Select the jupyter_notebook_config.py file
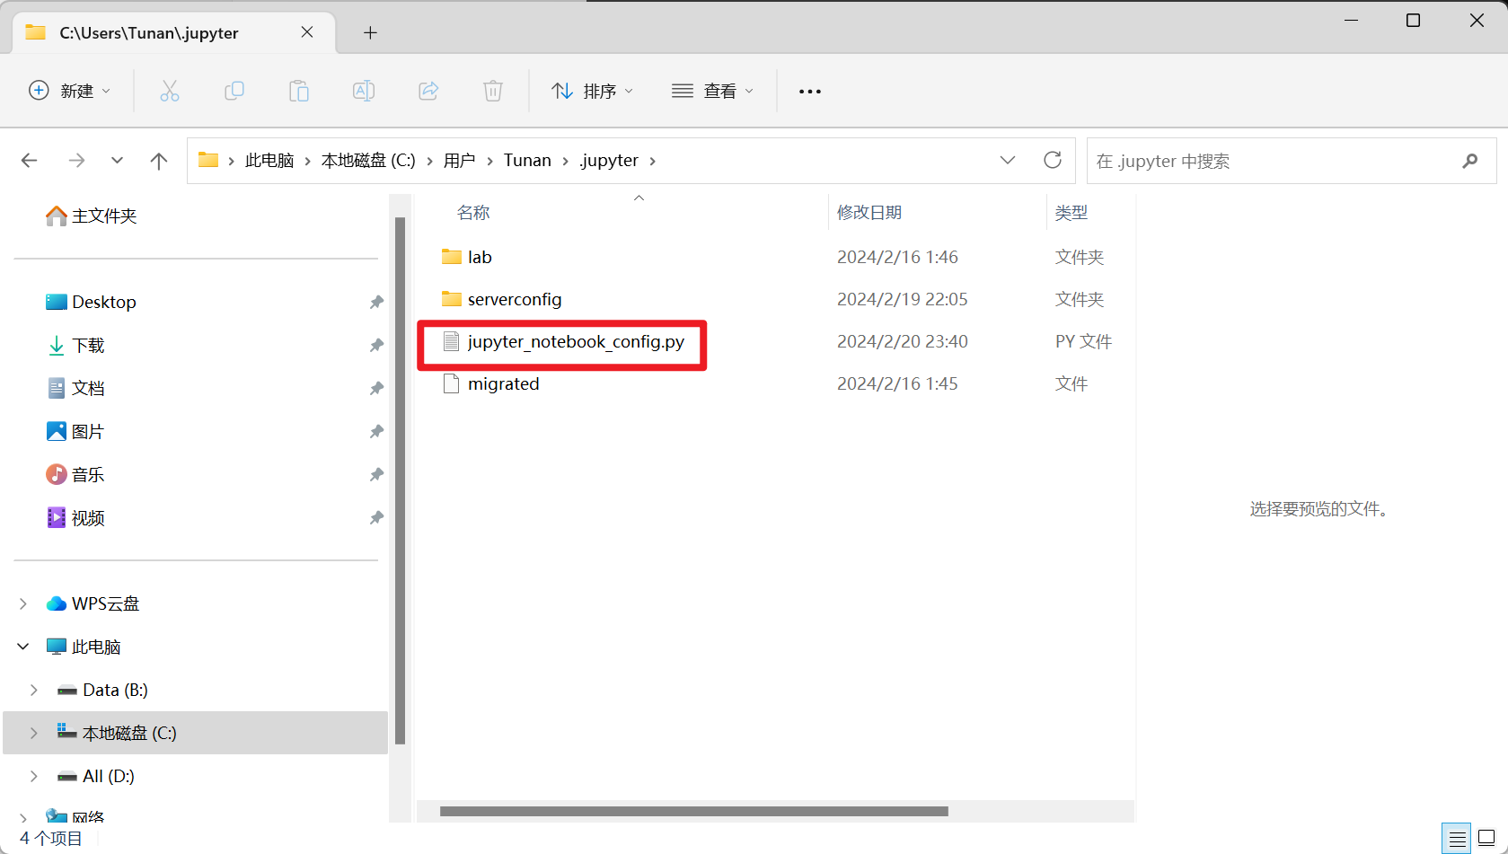The height and width of the screenshot is (854, 1508). point(575,341)
